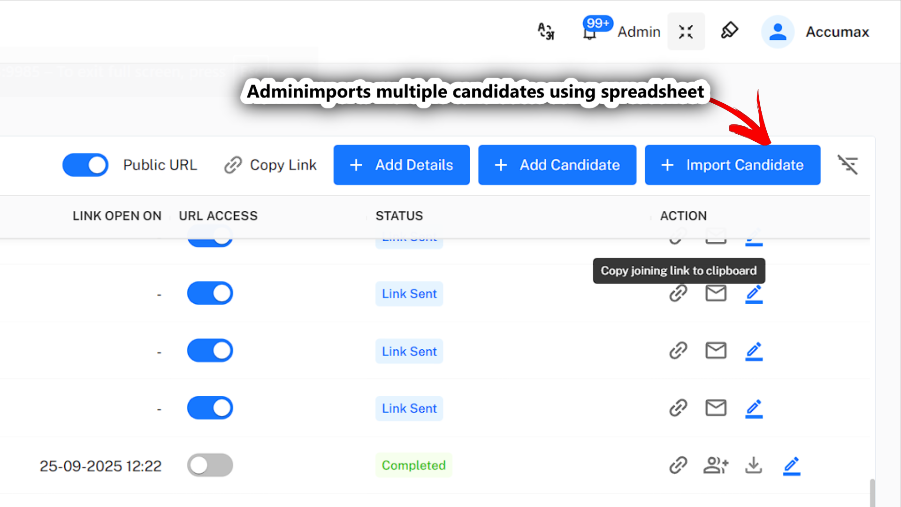Edit the candidate in the last row

point(792,466)
